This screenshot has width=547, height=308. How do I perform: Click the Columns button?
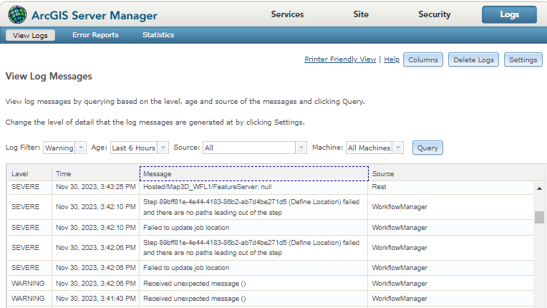(423, 59)
